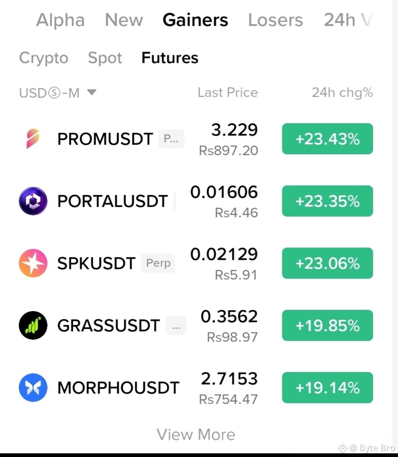Sort by Last Price column header
The width and height of the screenshot is (398, 457).
pyautogui.click(x=228, y=93)
